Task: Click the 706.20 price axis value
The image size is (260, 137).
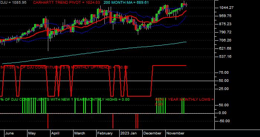Action: coord(225,40)
